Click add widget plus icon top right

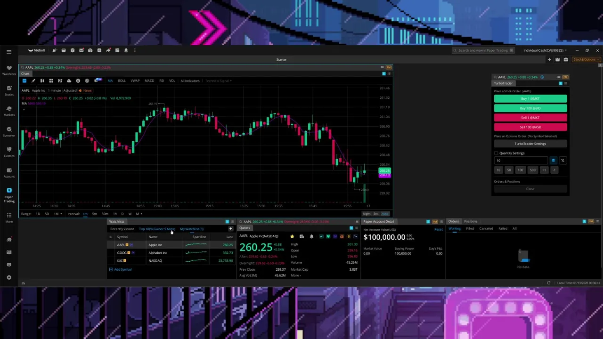point(549,60)
